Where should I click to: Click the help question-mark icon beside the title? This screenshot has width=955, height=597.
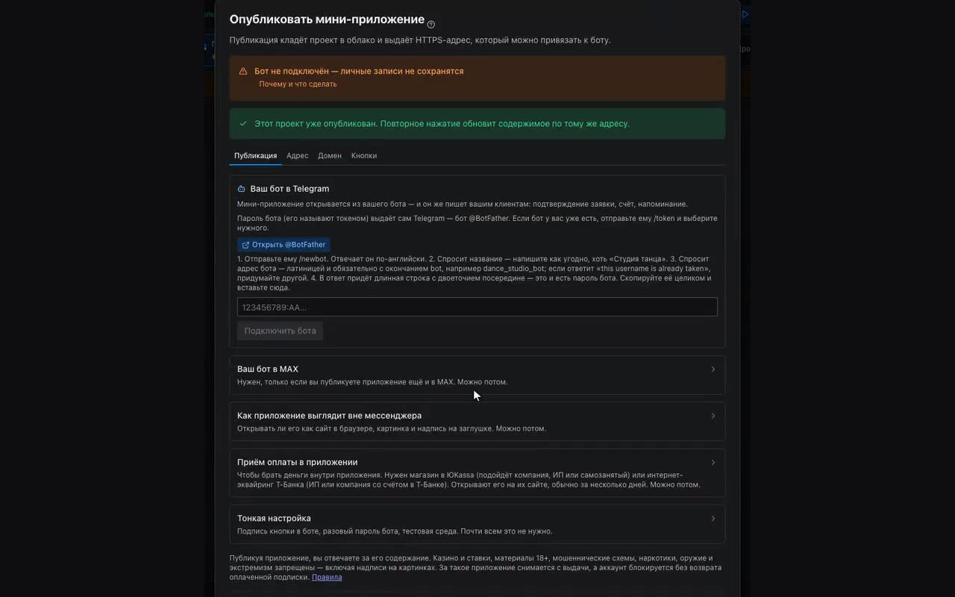pyautogui.click(x=431, y=25)
